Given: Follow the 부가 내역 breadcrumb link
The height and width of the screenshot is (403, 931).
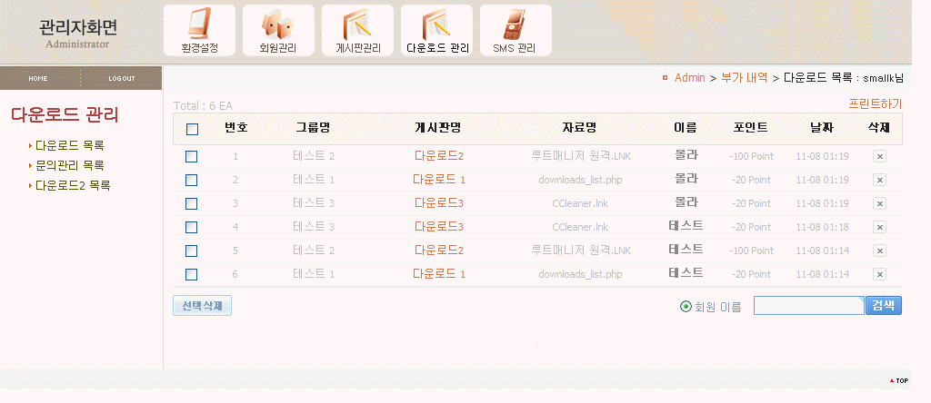Looking at the screenshot, I should pyautogui.click(x=744, y=78).
